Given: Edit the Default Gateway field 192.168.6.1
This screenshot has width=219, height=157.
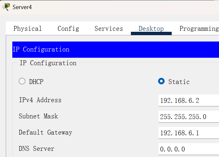Looking at the screenshot, I should coord(189,133).
